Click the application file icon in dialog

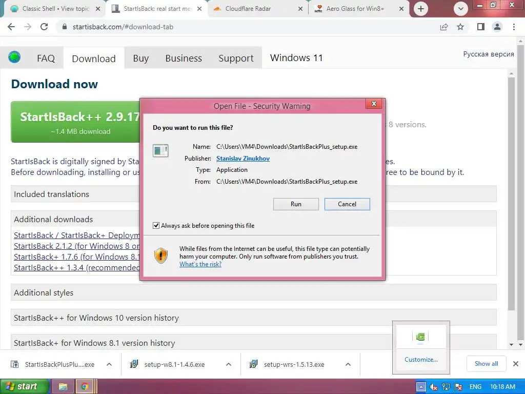tap(160, 150)
